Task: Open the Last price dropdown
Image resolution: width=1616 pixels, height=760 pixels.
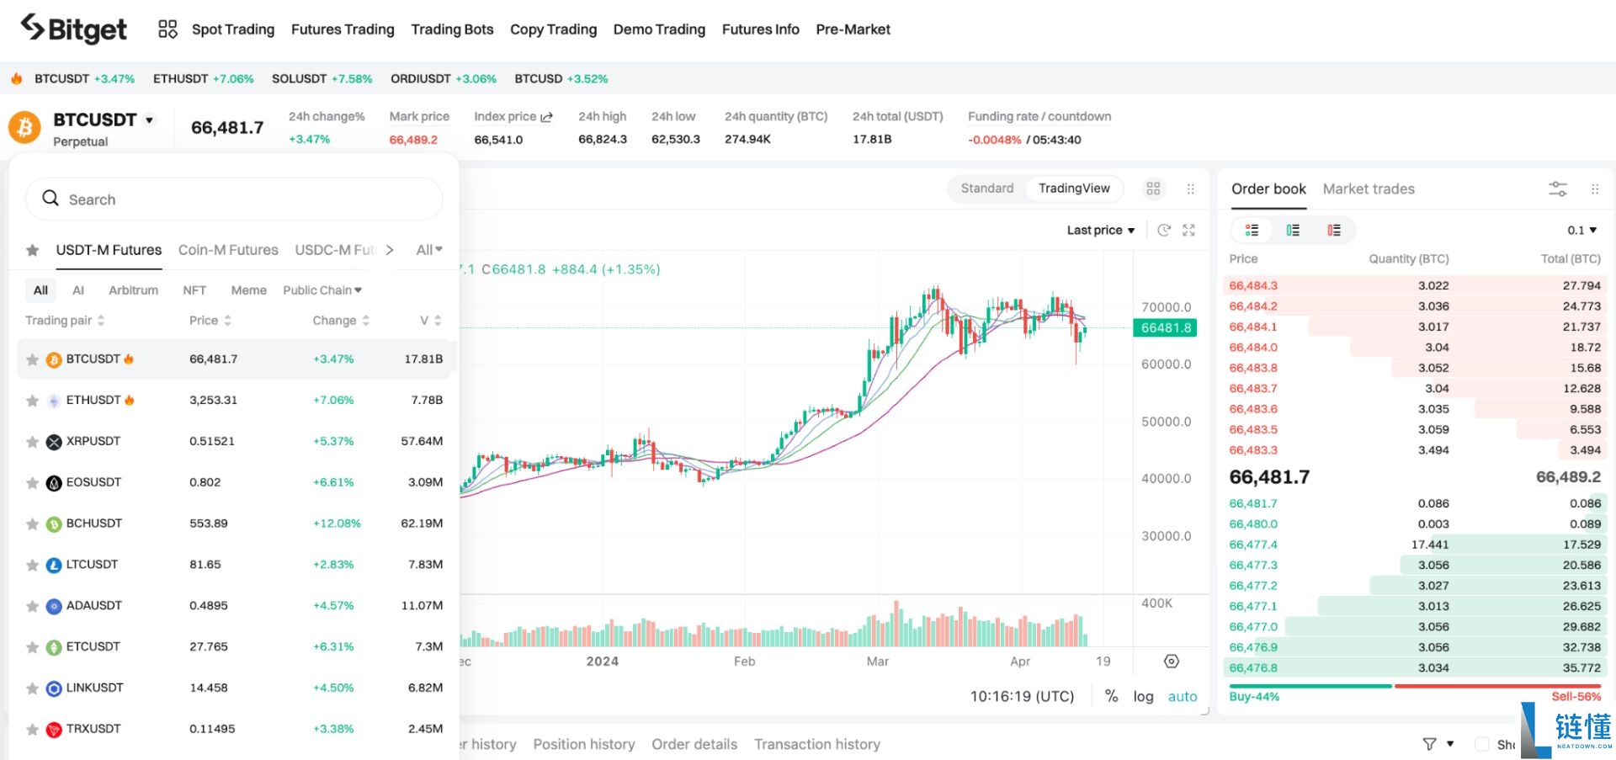Action: click(1101, 230)
